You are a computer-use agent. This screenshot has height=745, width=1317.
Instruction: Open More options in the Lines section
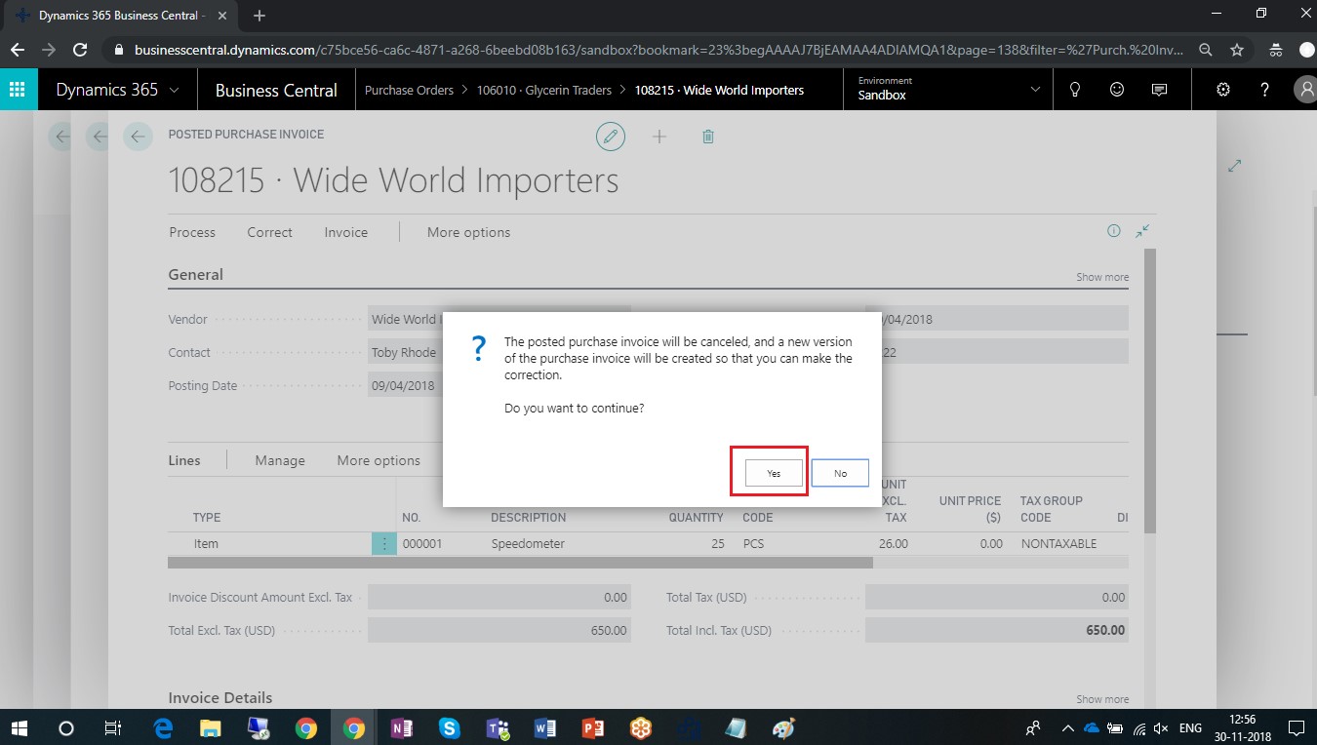[379, 460]
